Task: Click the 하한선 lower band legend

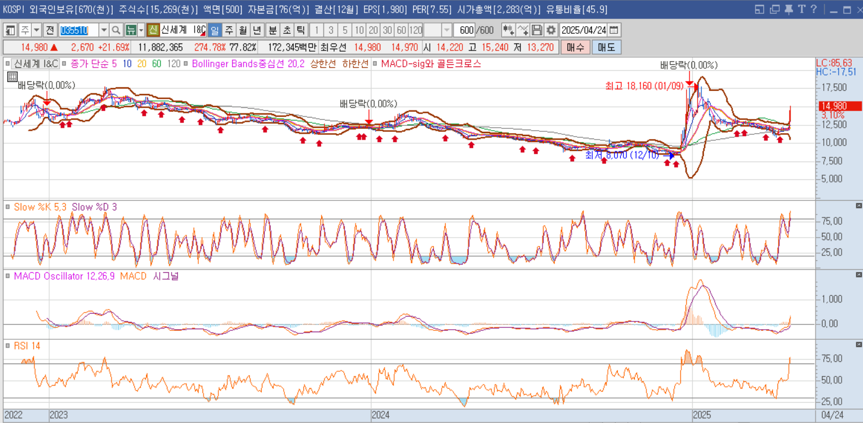Action: (x=355, y=63)
